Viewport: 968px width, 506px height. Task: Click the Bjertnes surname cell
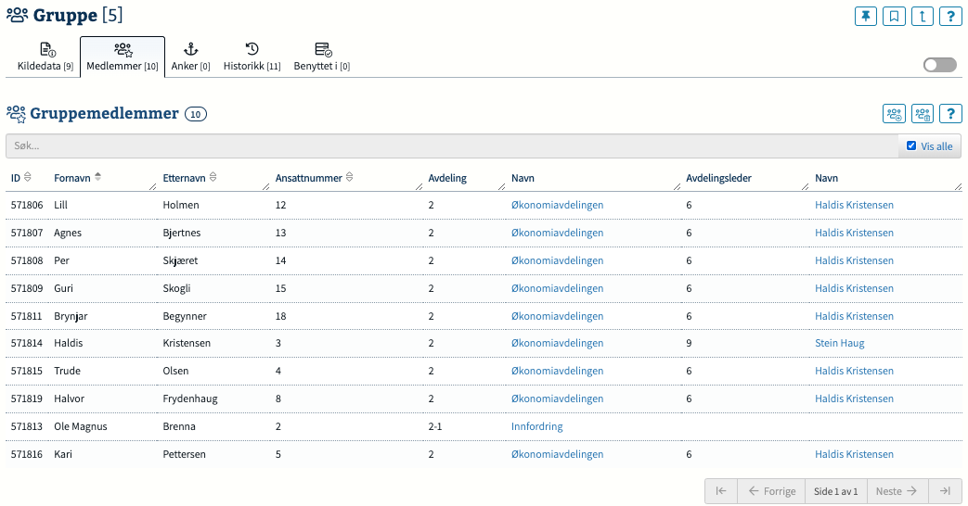(181, 233)
